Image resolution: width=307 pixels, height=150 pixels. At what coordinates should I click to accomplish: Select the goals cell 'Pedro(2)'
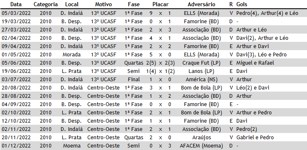point(247,129)
